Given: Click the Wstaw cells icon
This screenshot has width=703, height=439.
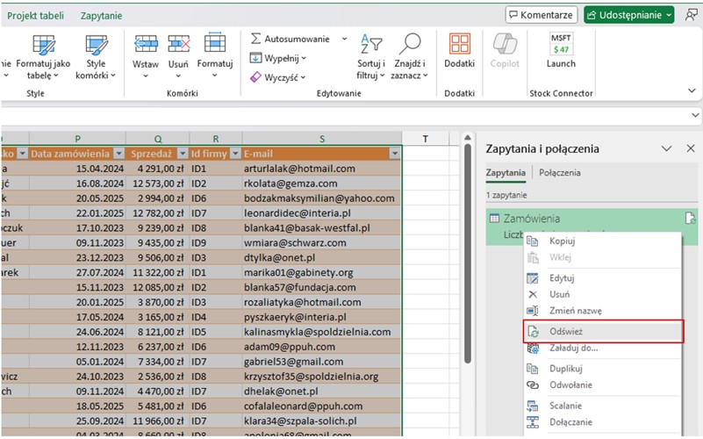Looking at the screenshot, I should [x=146, y=44].
